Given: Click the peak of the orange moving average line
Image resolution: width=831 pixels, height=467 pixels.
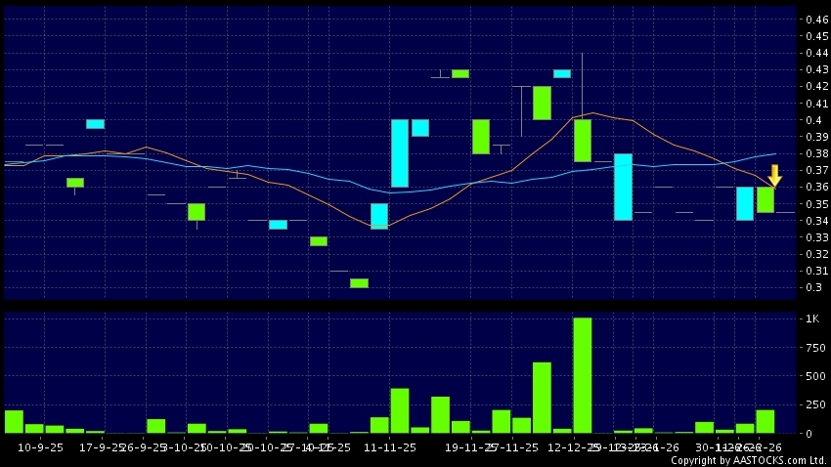Looking at the screenshot, I should (x=591, y=113).
